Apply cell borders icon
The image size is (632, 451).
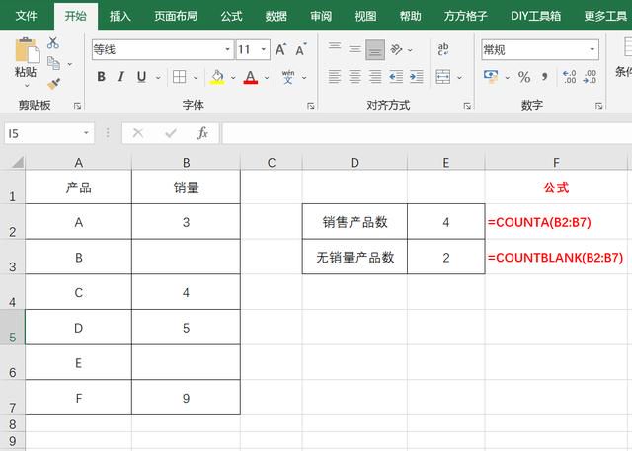tap(180, 77)
